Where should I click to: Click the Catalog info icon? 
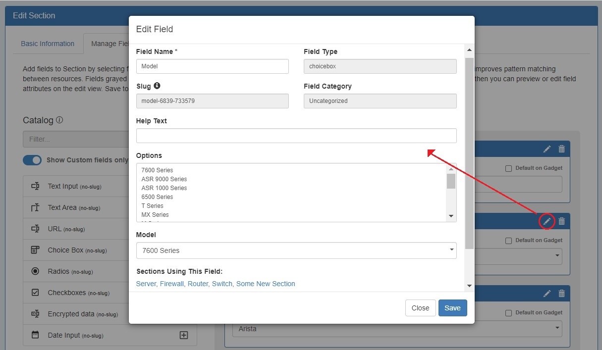59,120
